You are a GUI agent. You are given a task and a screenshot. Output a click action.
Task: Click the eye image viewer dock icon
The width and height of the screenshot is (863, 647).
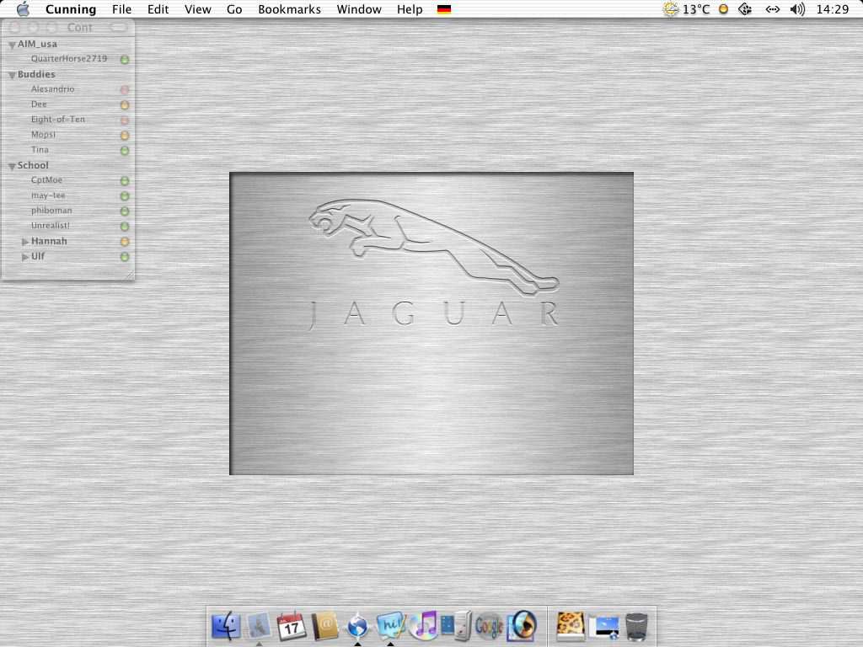pyautogui.click(x=521, y=626)
